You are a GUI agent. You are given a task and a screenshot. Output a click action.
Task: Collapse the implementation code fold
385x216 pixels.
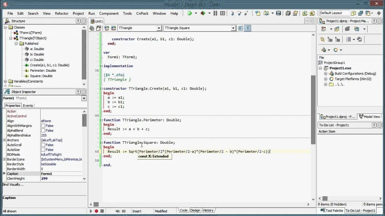(101, 66)
